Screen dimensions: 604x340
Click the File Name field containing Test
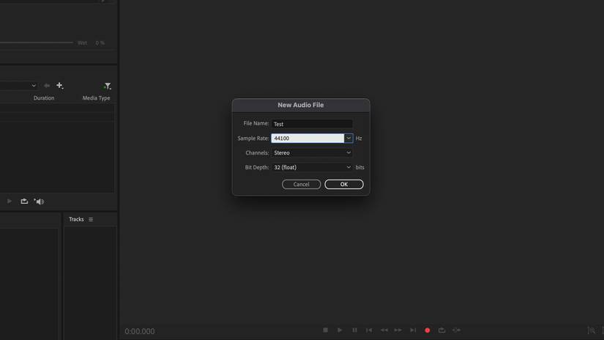point(312,124)
